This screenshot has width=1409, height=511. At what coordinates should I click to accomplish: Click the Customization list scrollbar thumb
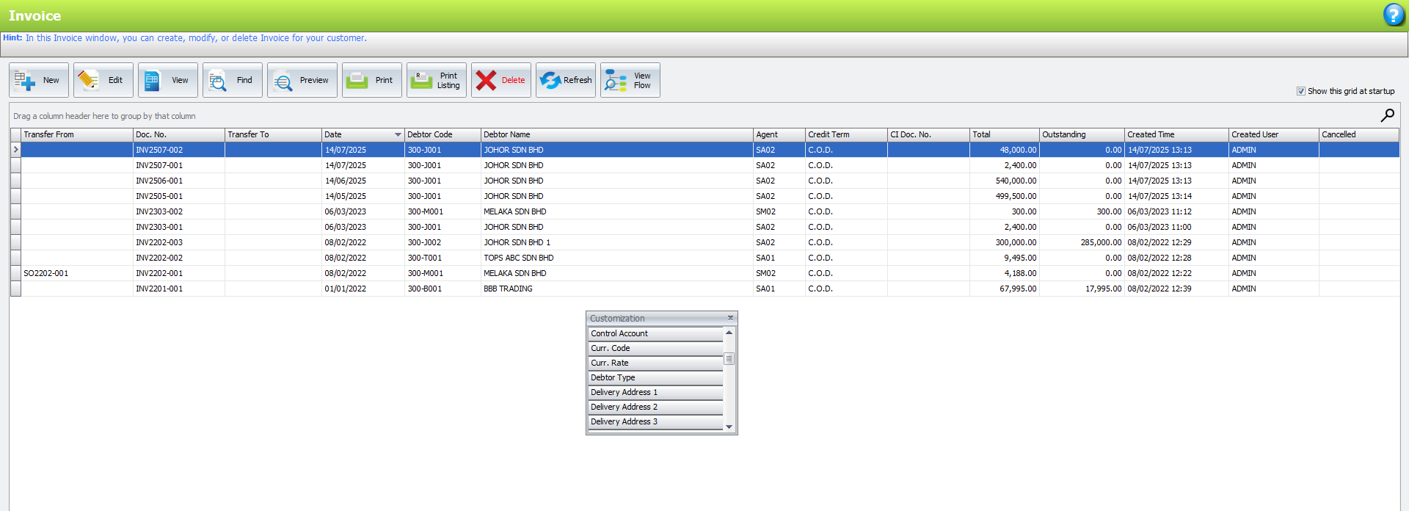729,359
